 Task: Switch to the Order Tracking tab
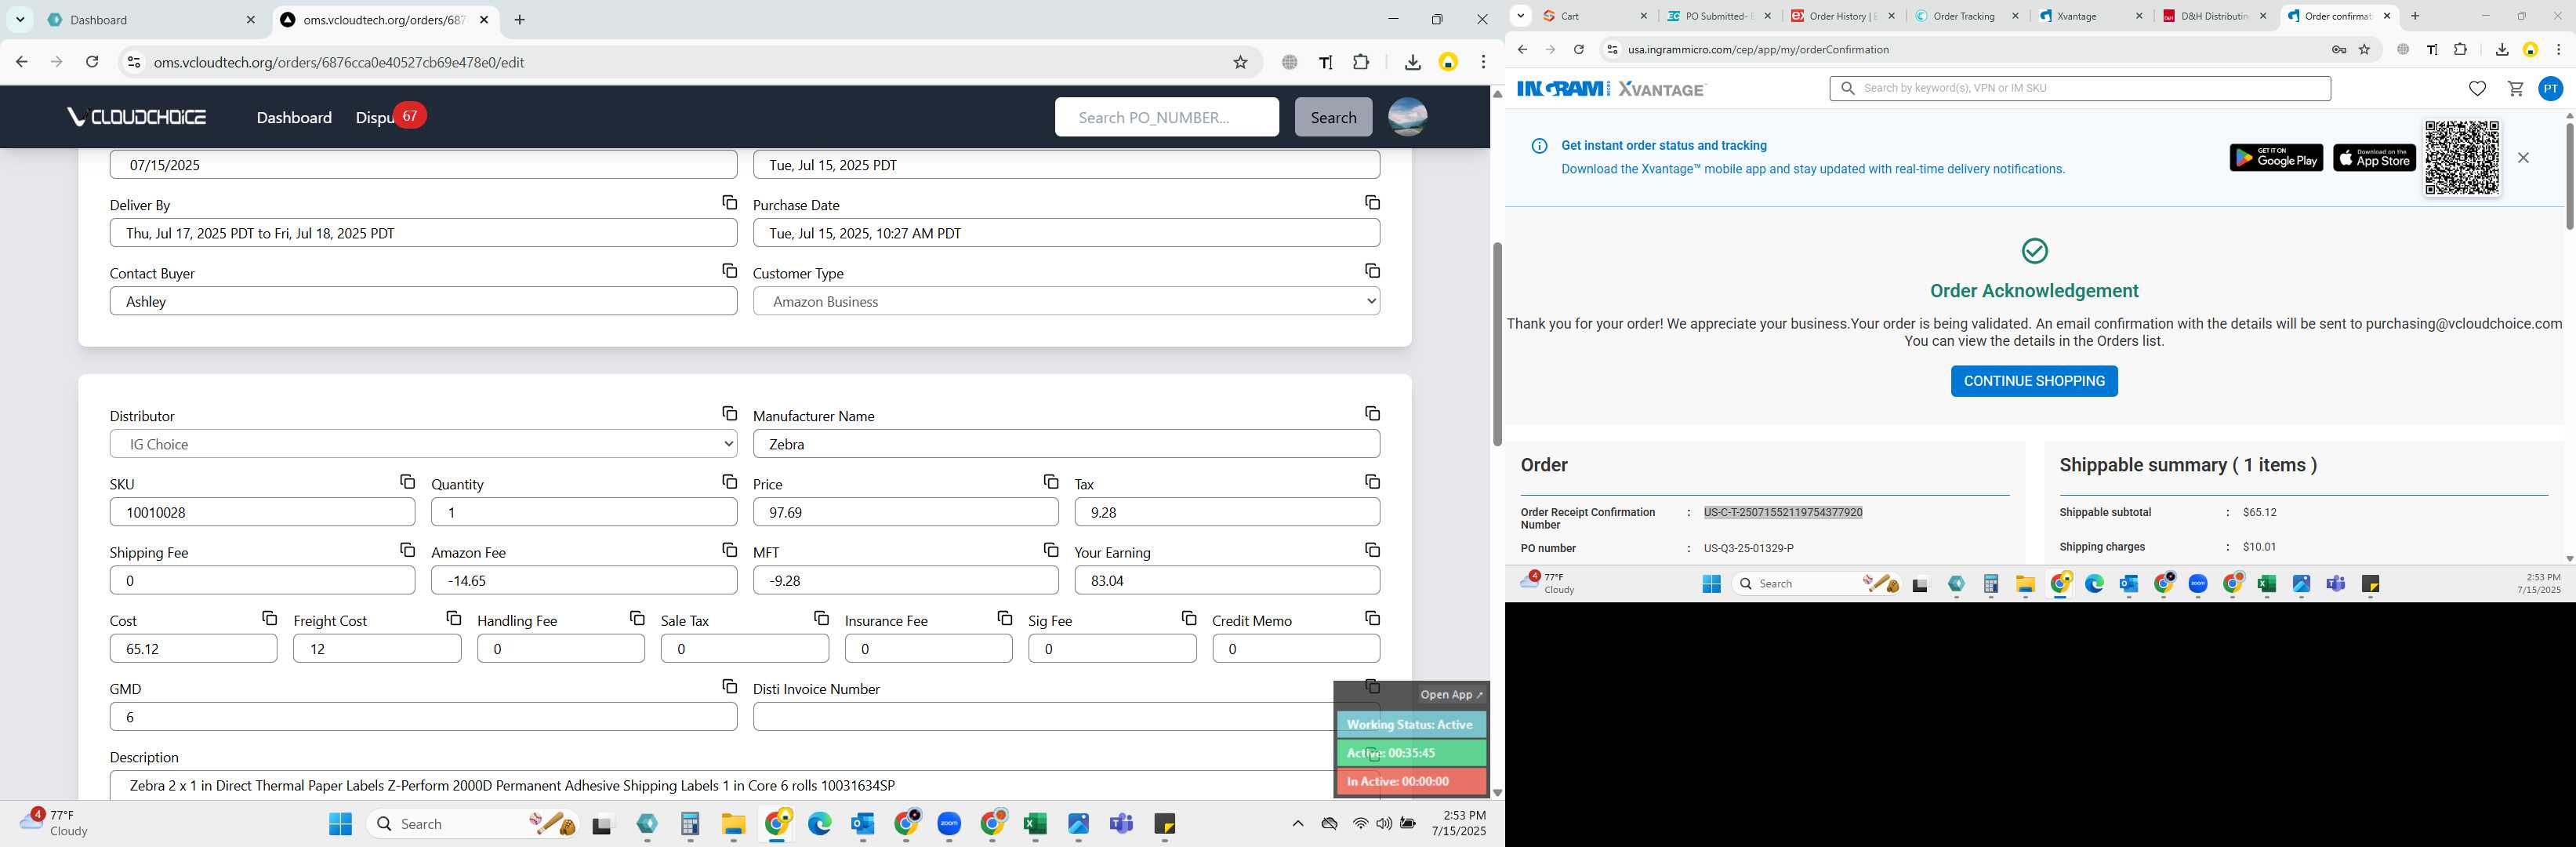[x=1966, y=16]
